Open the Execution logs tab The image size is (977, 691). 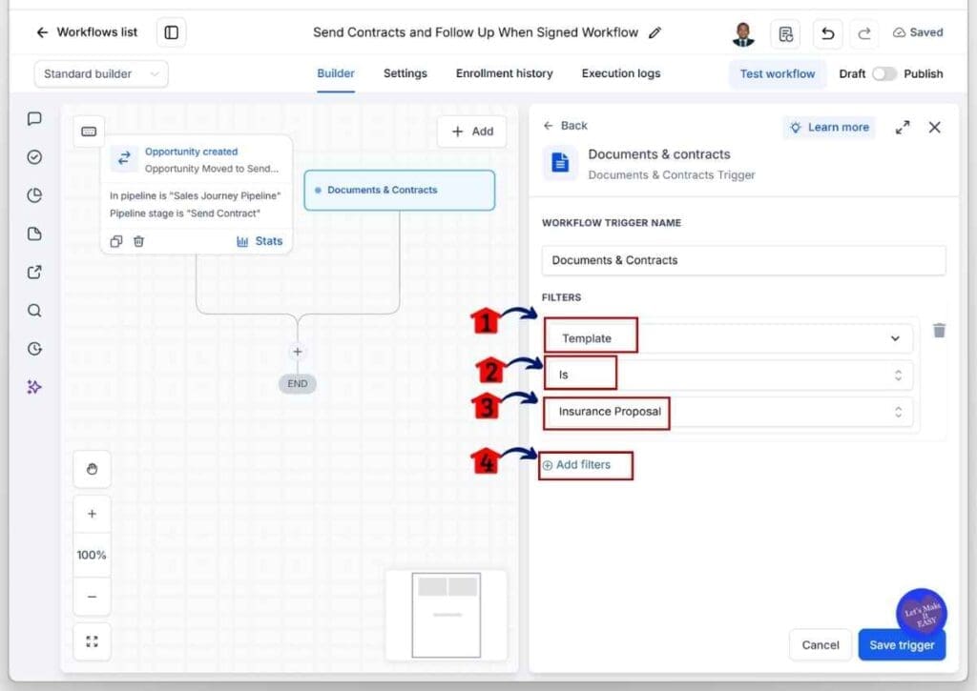point(620,73)
